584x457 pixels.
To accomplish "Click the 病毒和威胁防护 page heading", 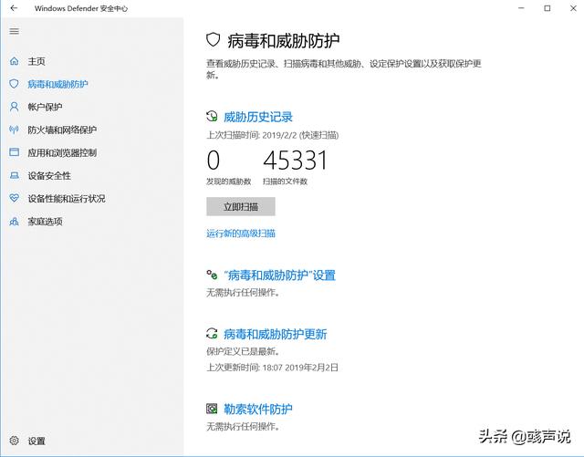I will [284, 40].
